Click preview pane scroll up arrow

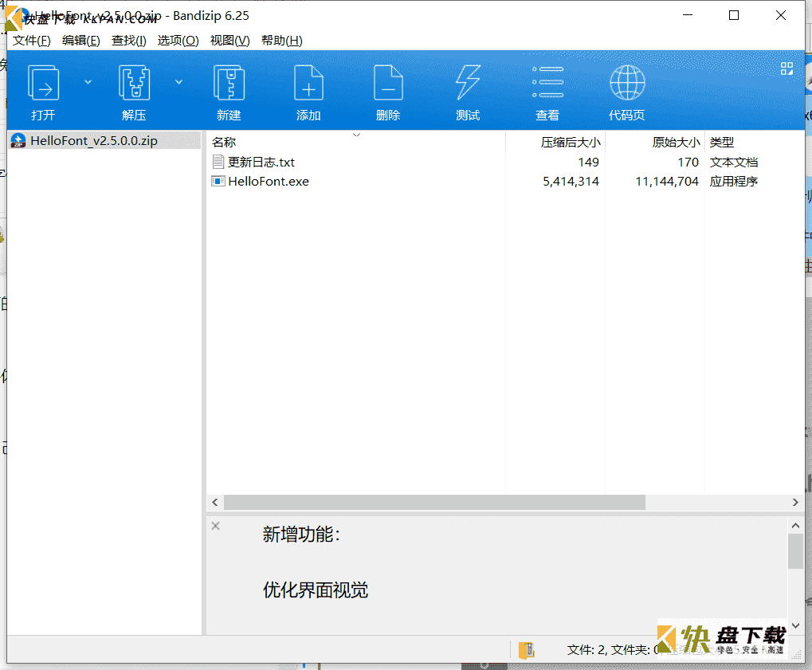point(795,525)
